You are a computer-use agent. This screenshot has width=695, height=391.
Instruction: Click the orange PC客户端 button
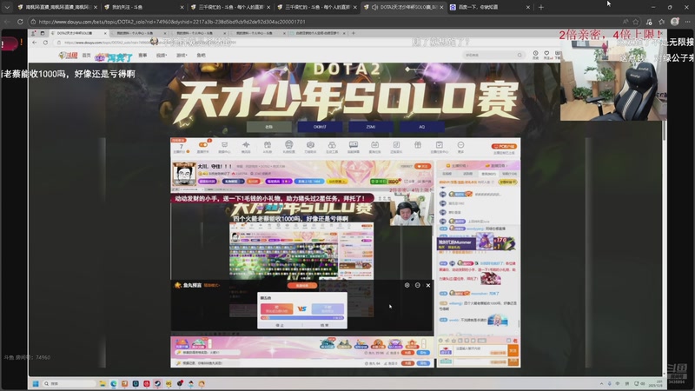click(504, 146)
